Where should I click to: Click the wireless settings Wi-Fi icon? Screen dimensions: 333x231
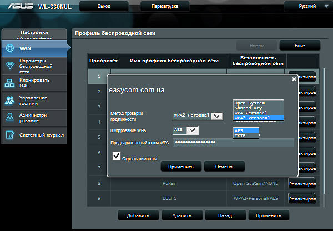coord(10,66)
